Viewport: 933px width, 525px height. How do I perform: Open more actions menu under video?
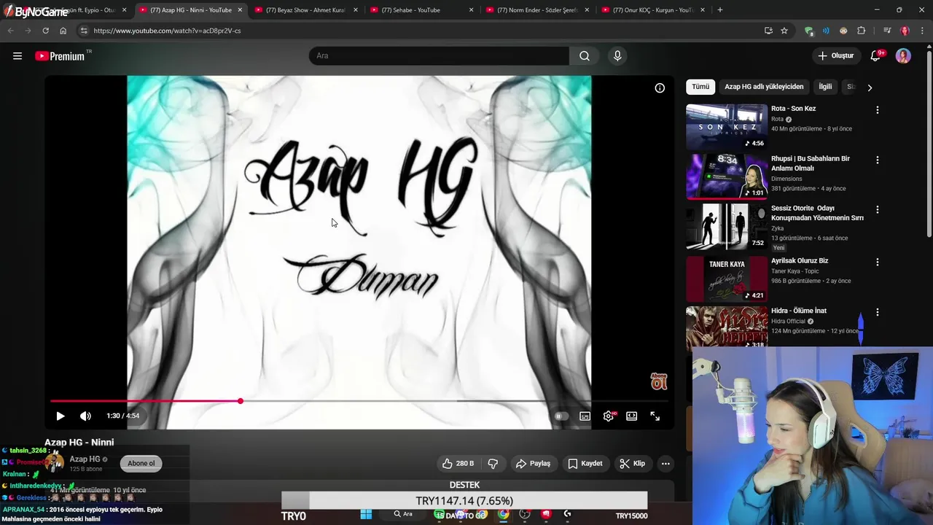point(665,463)
